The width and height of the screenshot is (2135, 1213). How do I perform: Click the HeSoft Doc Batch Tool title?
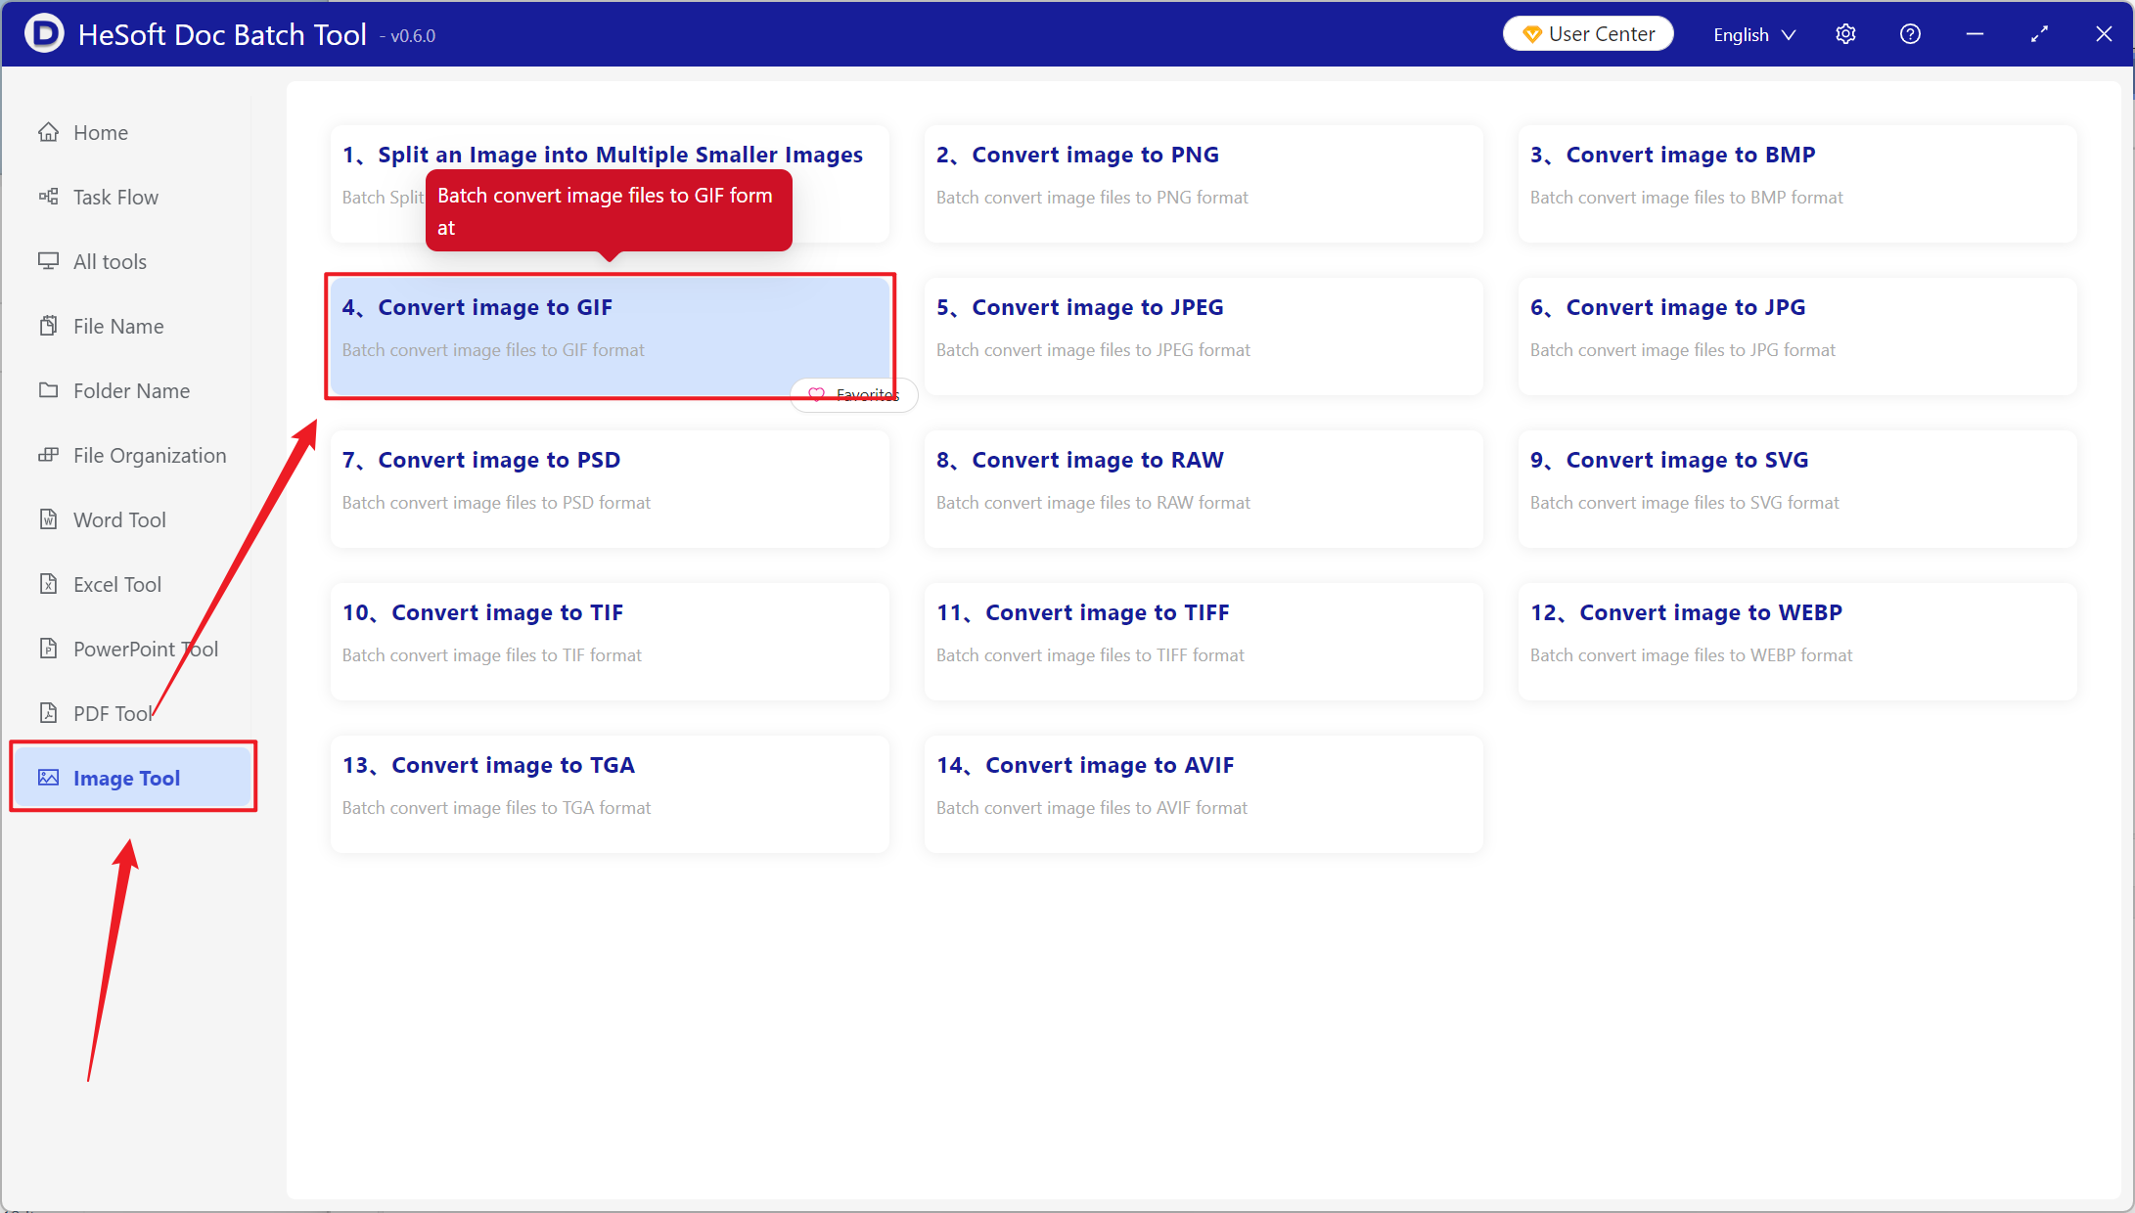click(x=222, y=34)
